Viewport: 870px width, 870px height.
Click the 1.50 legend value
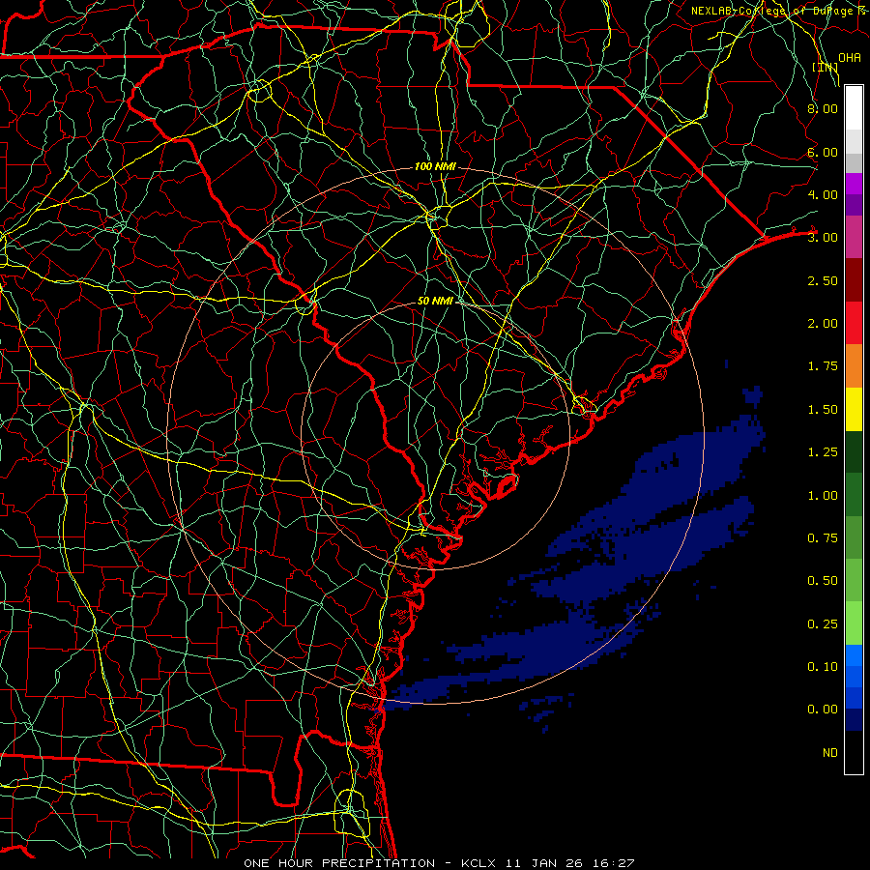click(x=823, y=410)
